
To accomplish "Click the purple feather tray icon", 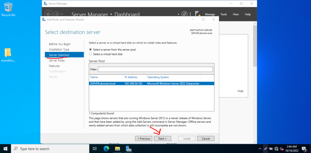I will click(266, 149).
